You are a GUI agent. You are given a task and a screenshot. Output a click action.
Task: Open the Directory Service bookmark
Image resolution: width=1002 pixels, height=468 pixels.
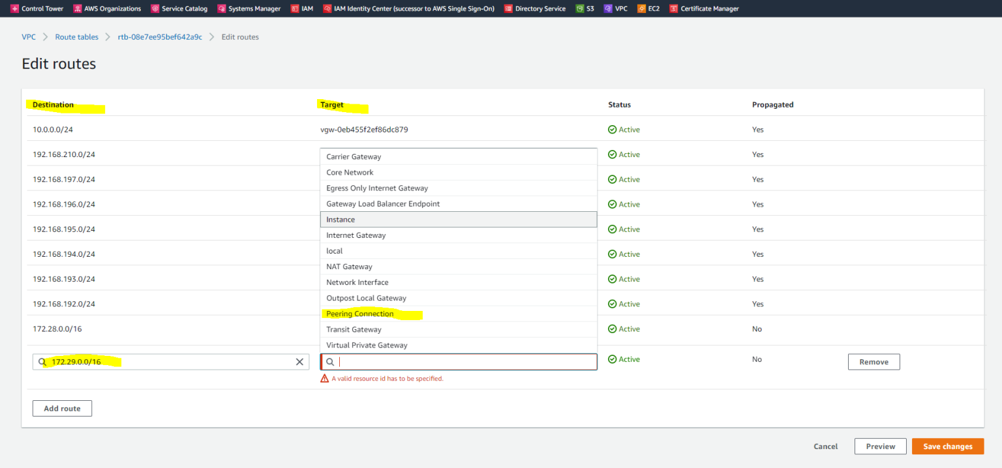pyautogui.click(x=534, y=8)
